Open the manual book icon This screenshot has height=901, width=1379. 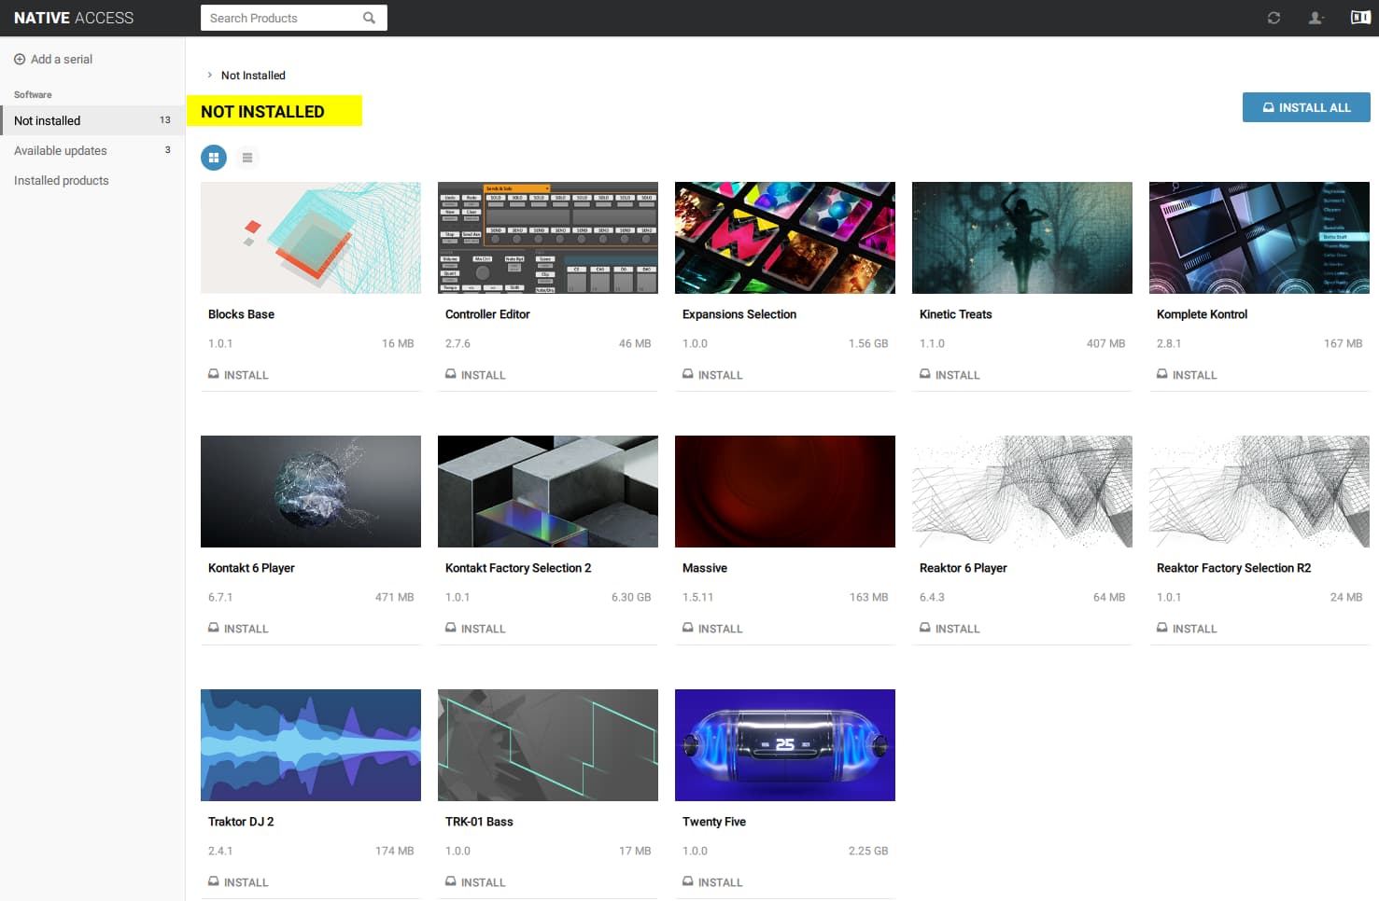[x=1360, y=18]
